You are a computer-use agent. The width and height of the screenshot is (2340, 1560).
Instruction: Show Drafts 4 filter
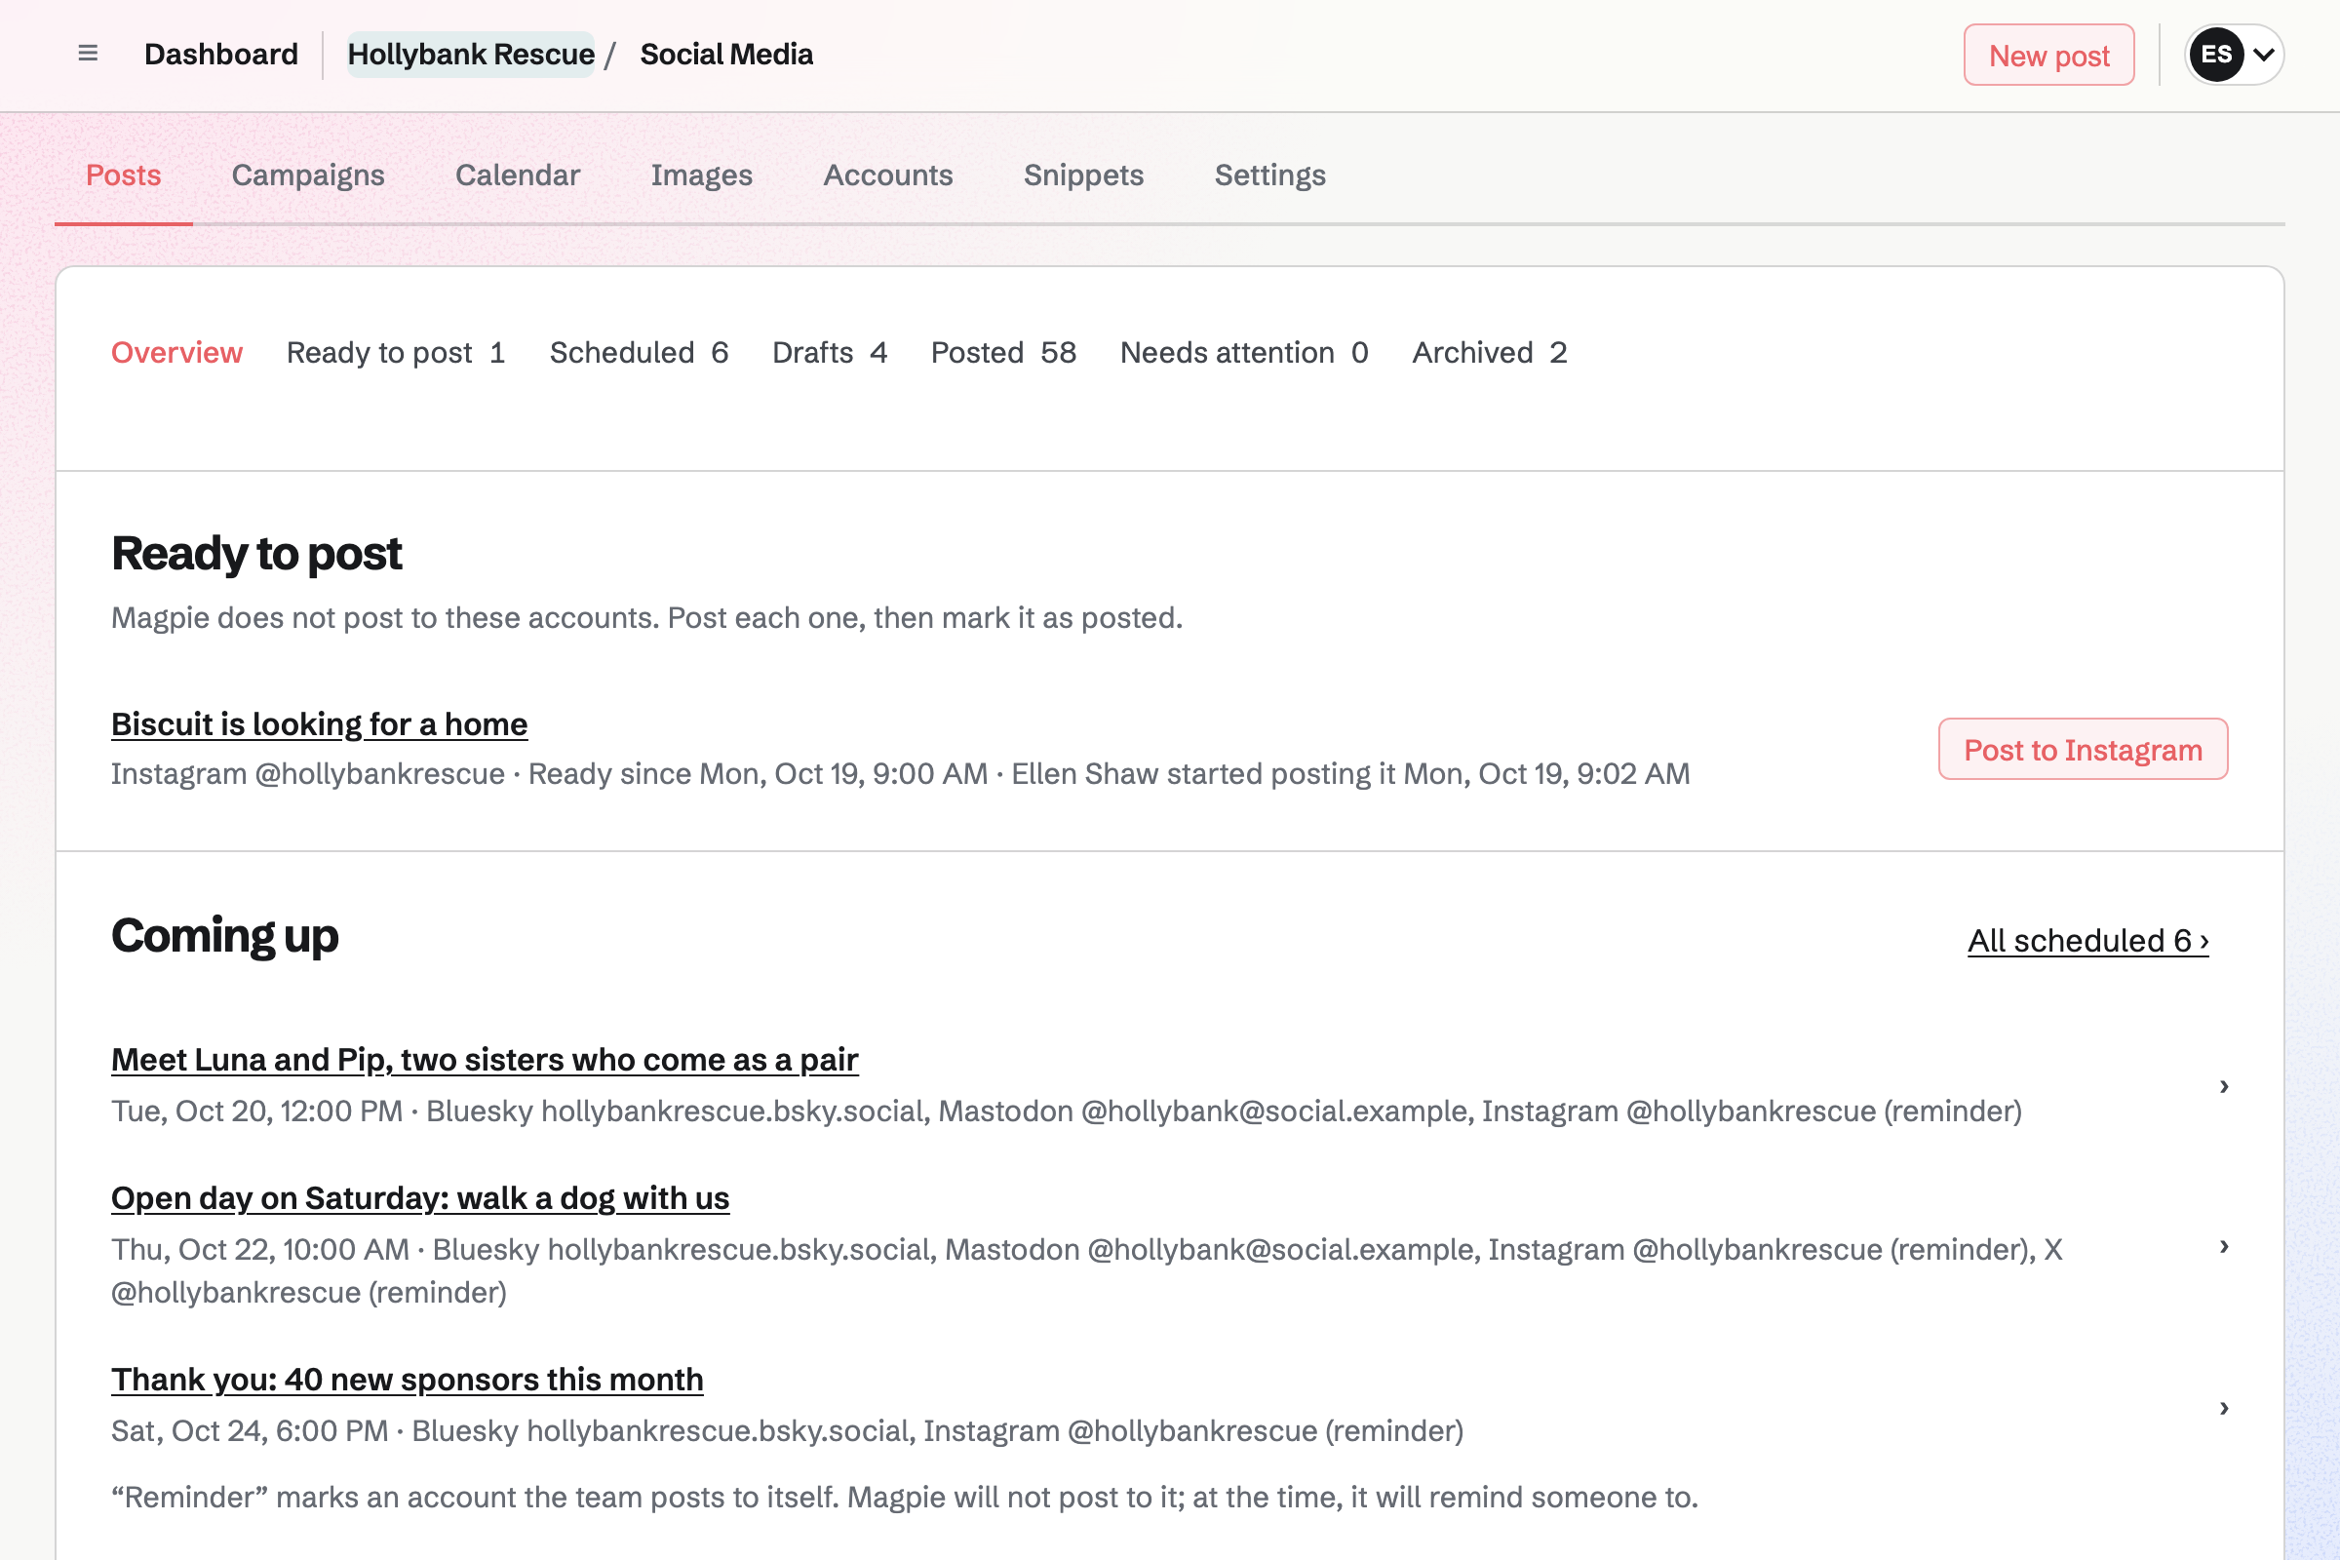coord(830,352)
